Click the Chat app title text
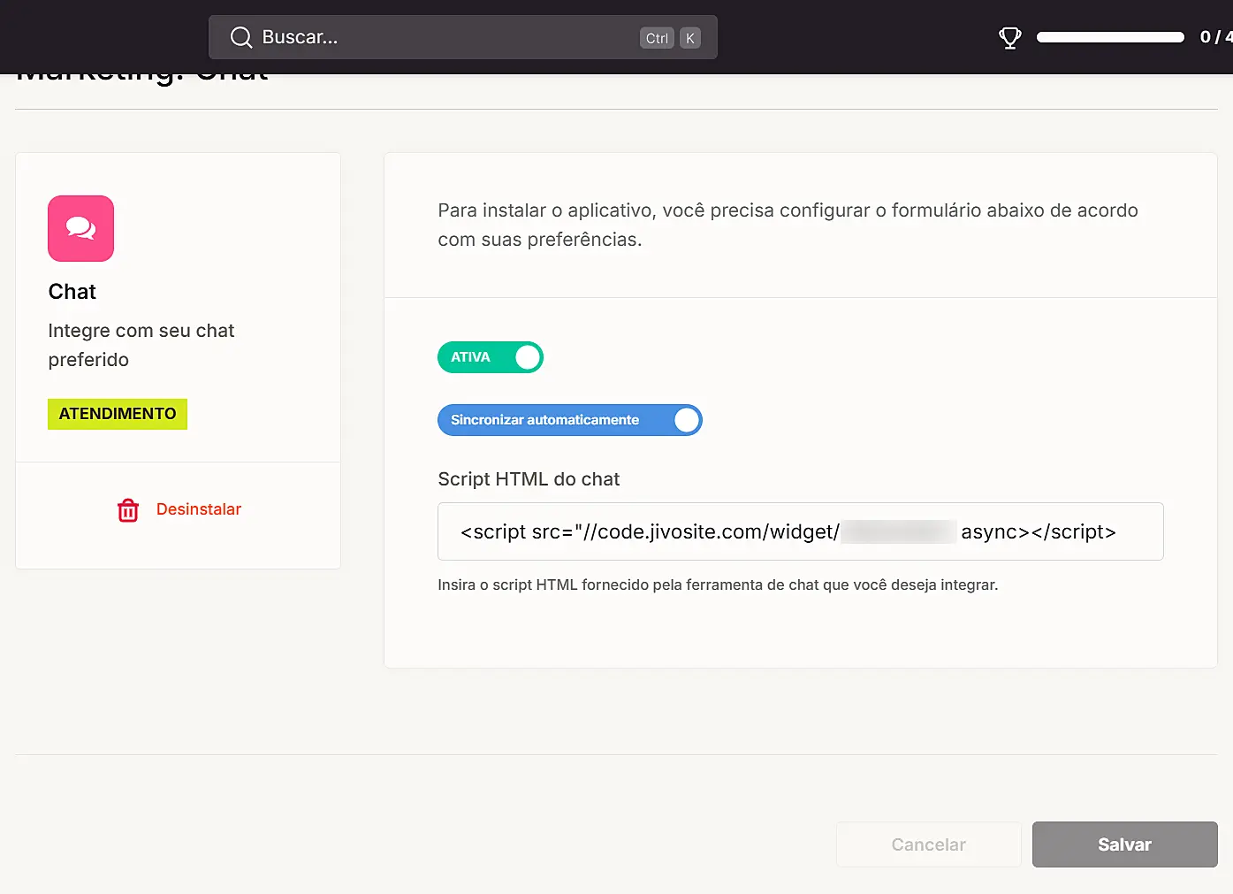 tap(72, 292)
